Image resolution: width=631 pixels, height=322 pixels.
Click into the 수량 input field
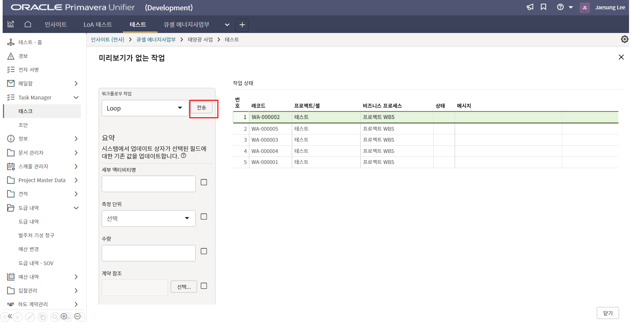(x=148, y=253)
